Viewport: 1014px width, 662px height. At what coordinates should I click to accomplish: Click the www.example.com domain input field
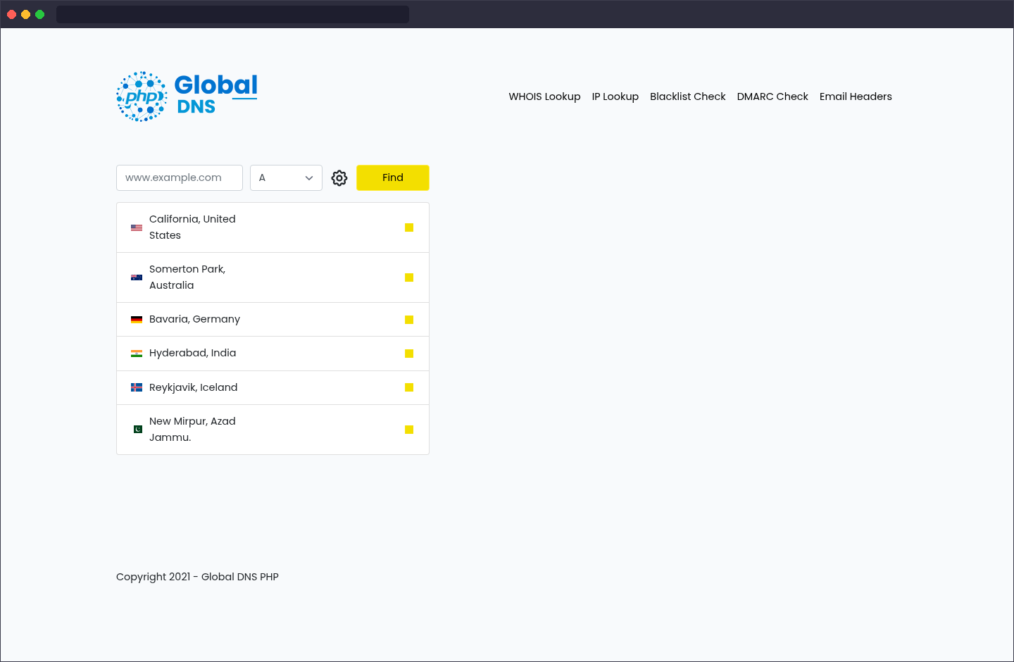click(x=179, y=177)
